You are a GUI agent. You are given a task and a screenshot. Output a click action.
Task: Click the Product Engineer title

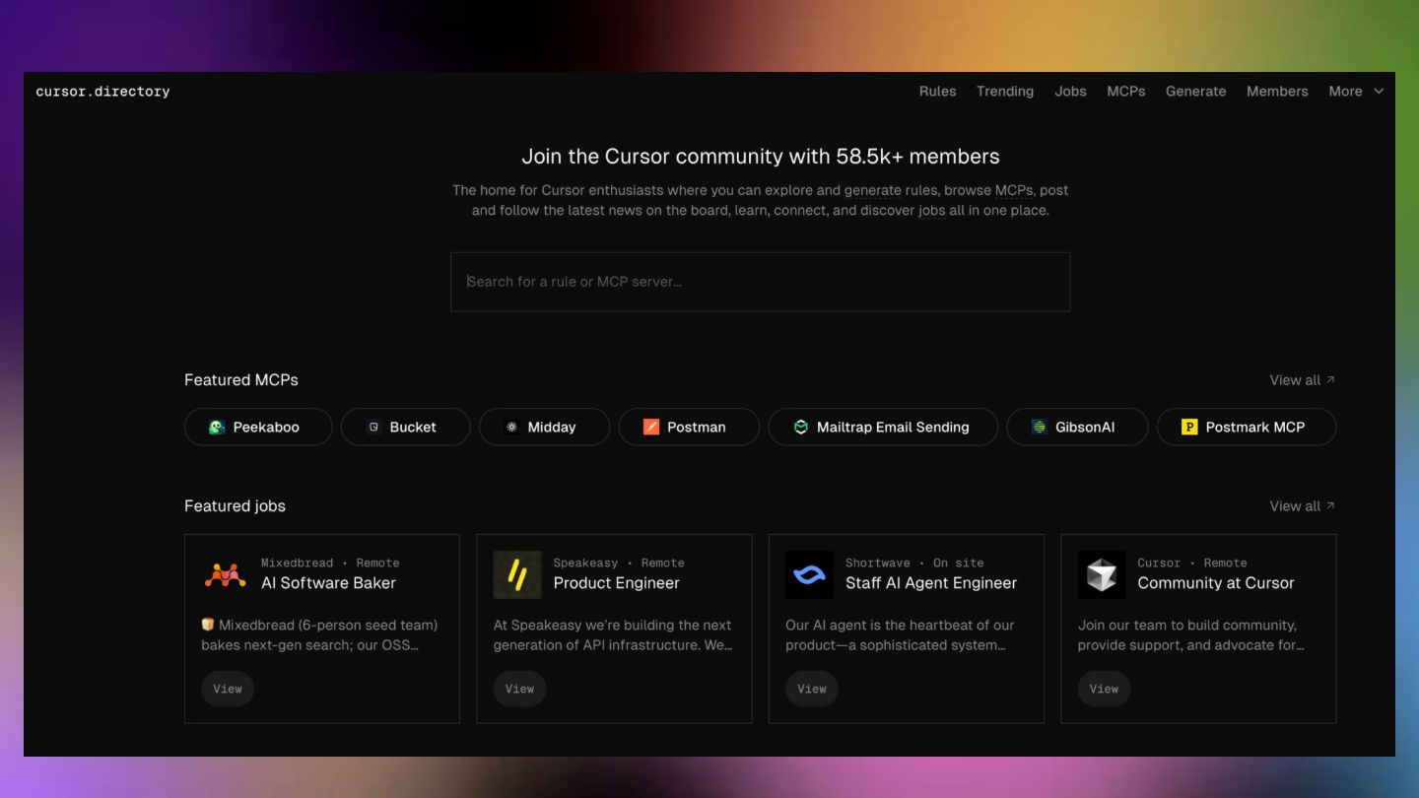(x=616, y=582)
